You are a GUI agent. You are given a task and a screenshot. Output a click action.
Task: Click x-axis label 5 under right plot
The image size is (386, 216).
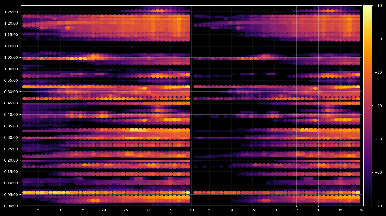point(209,210)
